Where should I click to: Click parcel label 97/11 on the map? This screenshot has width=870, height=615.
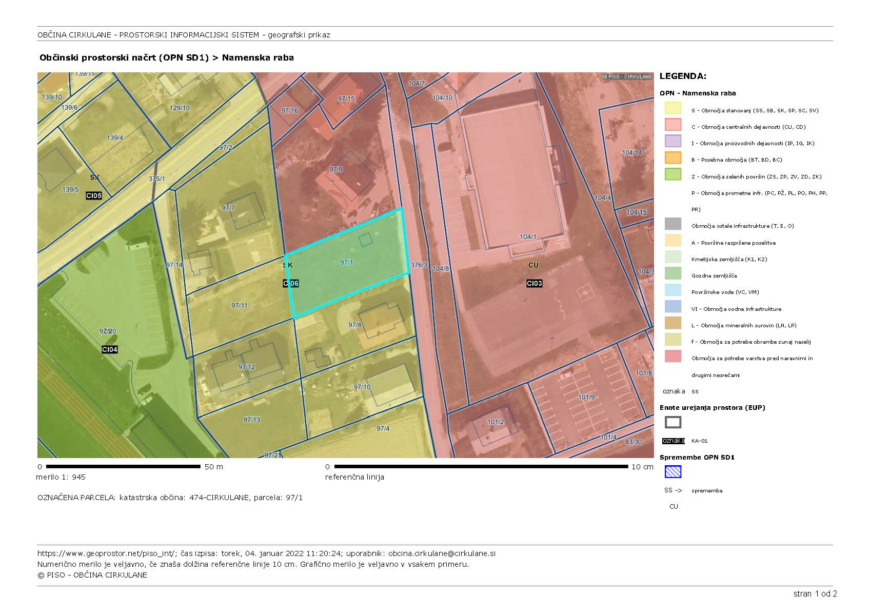(x=240, y=306)
